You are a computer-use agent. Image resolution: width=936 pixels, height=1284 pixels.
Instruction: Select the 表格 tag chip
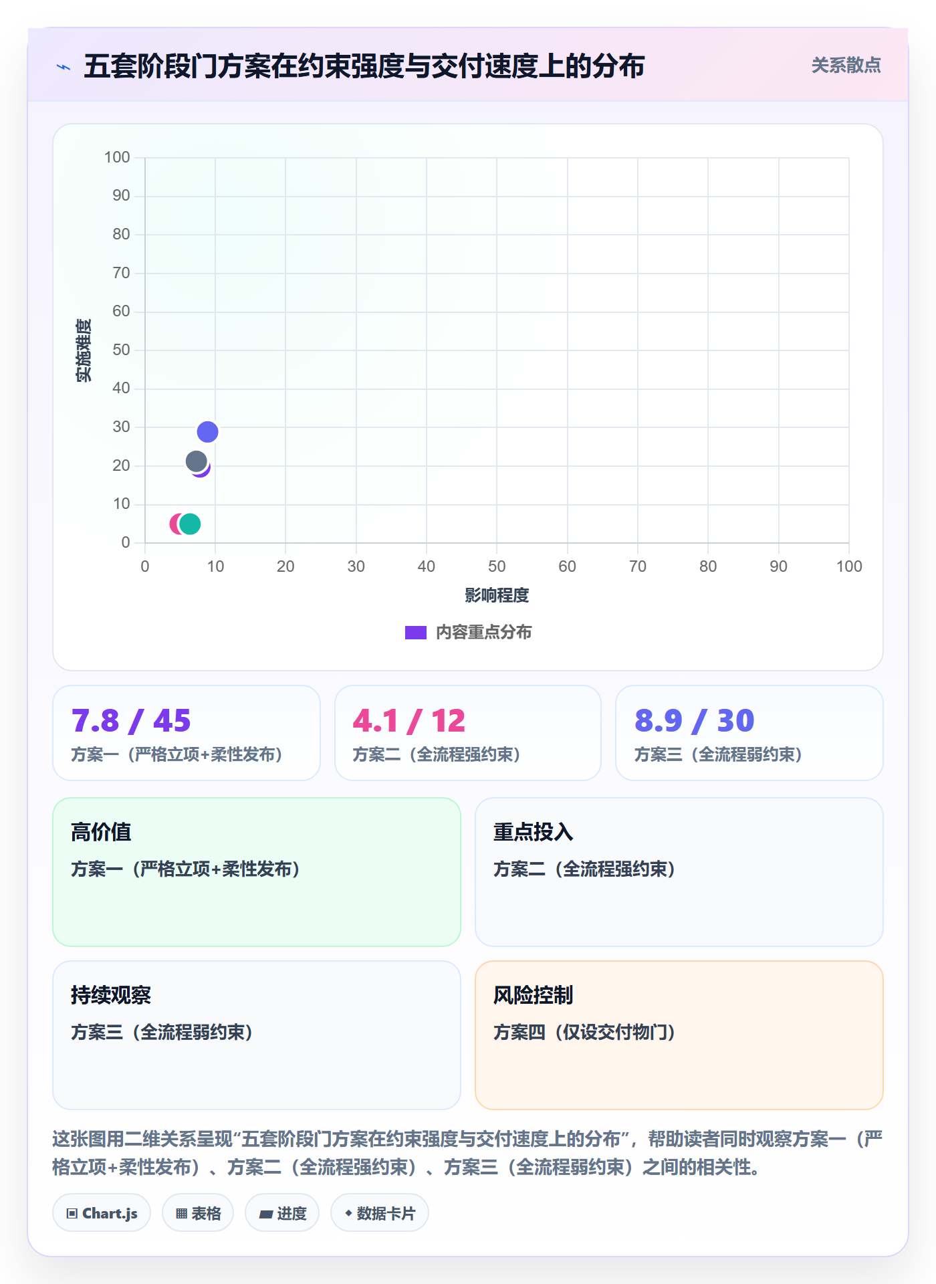[198, 1213]
